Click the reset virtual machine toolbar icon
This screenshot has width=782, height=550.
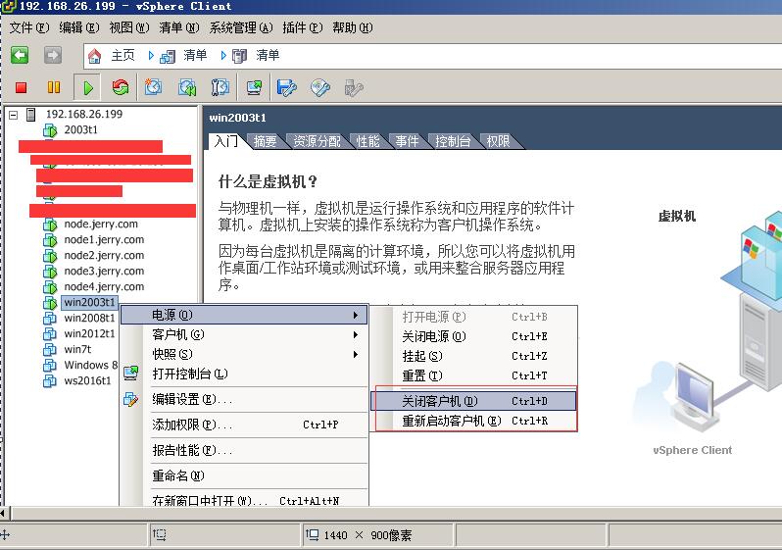[x=121, y=88]
